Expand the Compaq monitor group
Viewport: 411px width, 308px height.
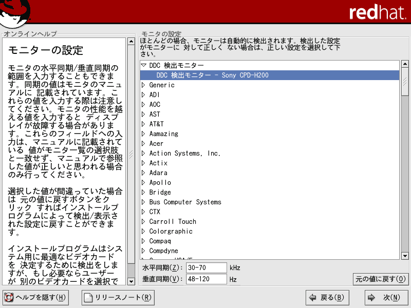[144, 241]
